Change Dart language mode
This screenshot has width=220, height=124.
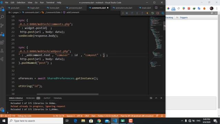pos(93,116)
